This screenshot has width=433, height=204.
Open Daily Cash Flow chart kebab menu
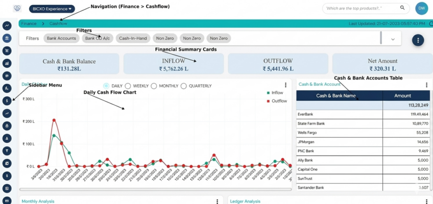pyautogui.click(x=285, y=86)
